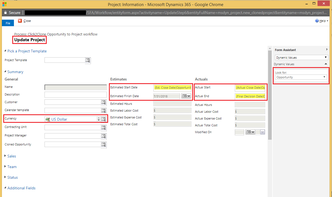The image size is (332, 197).
Task: Click the Contracting Unit input field
Action: (73, 128)
